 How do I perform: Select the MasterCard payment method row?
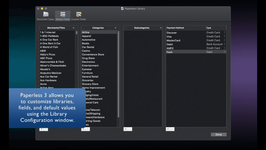click(x=196, y=40)
